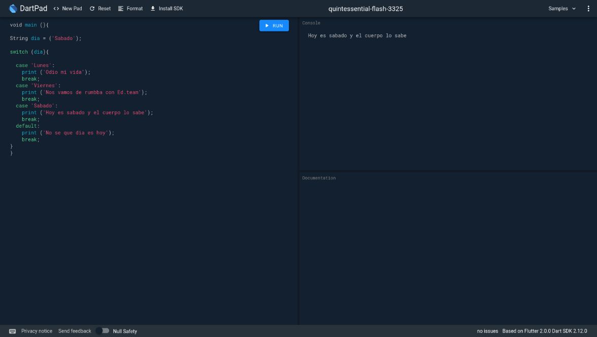Click the 'no issues' status indicator
This screenshot has height=337, width=597.
click(x=487, y=331)
